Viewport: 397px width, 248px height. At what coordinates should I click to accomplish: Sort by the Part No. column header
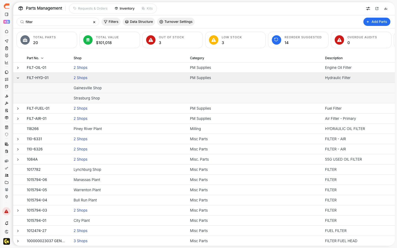pyautogui.click(x=35, y=58)
